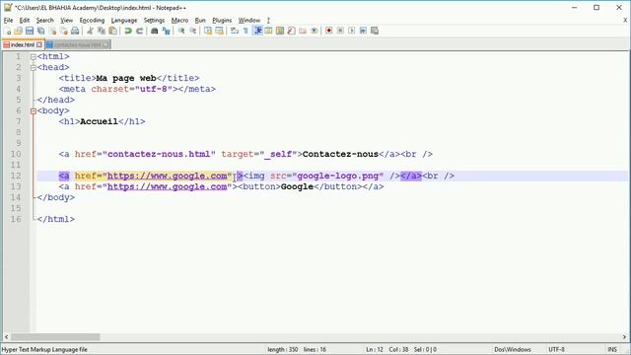Click the Stop recording macro icon

click(340, 31)
